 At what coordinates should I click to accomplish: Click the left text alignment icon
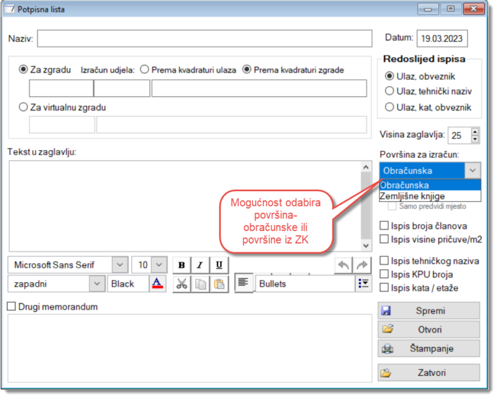point(243,282)
